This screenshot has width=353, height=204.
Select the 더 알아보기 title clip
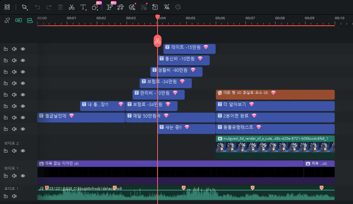[275, 106]
